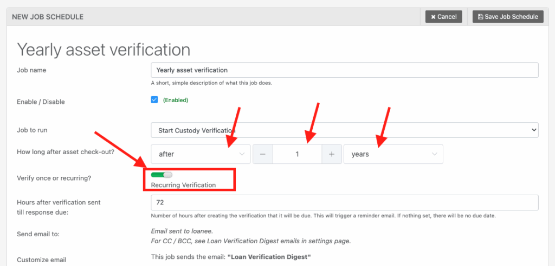
Task: Click the 'A short, simple description' help text
Action: point(211,83)
